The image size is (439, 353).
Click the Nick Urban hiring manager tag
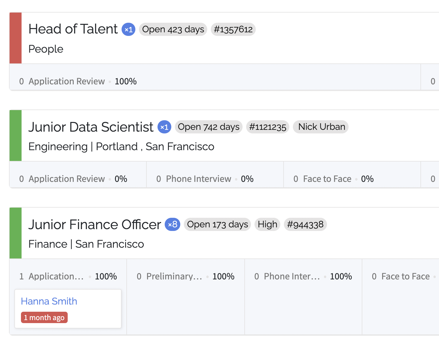point(320,127)
